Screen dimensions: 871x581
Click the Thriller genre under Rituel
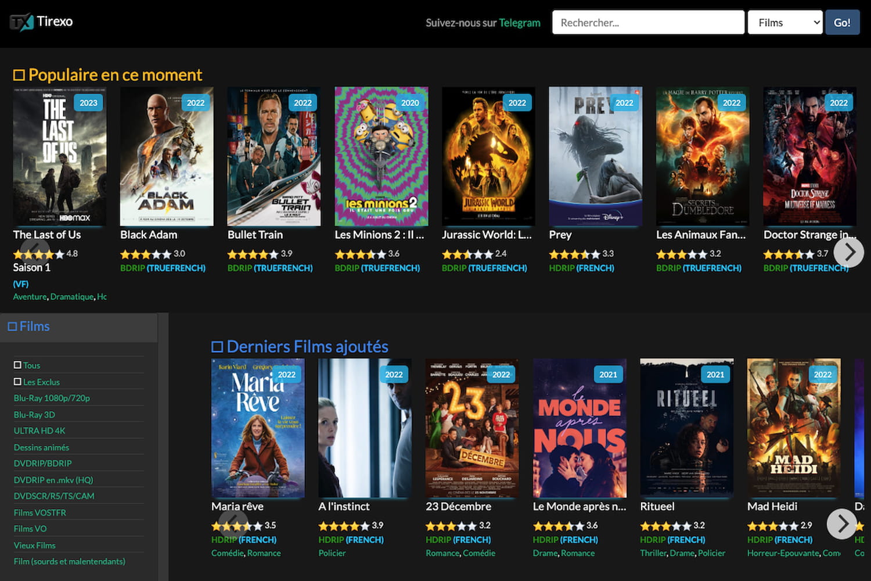(653, 553)
